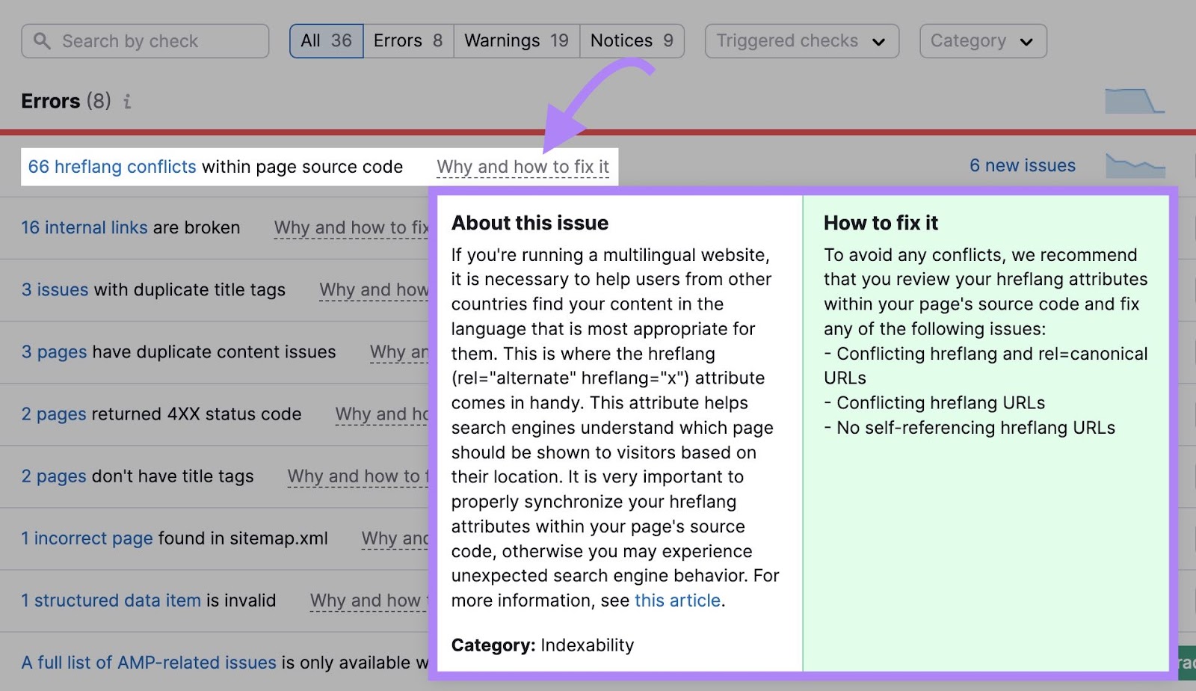Screen dimensions: 1196x691
Task: Click the trend sparkline next to Errors heading
Action: [1135, 101]
